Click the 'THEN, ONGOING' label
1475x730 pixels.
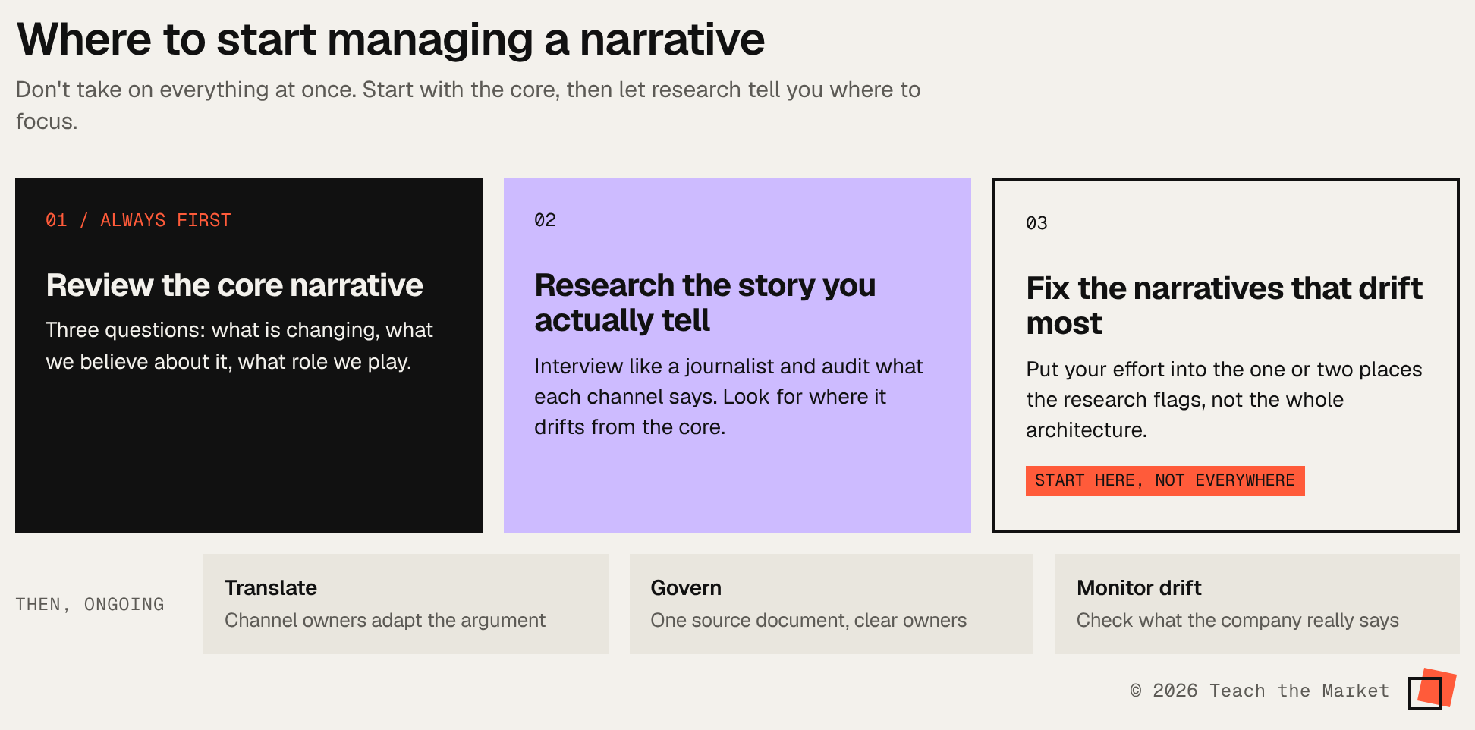click(90, 604)
